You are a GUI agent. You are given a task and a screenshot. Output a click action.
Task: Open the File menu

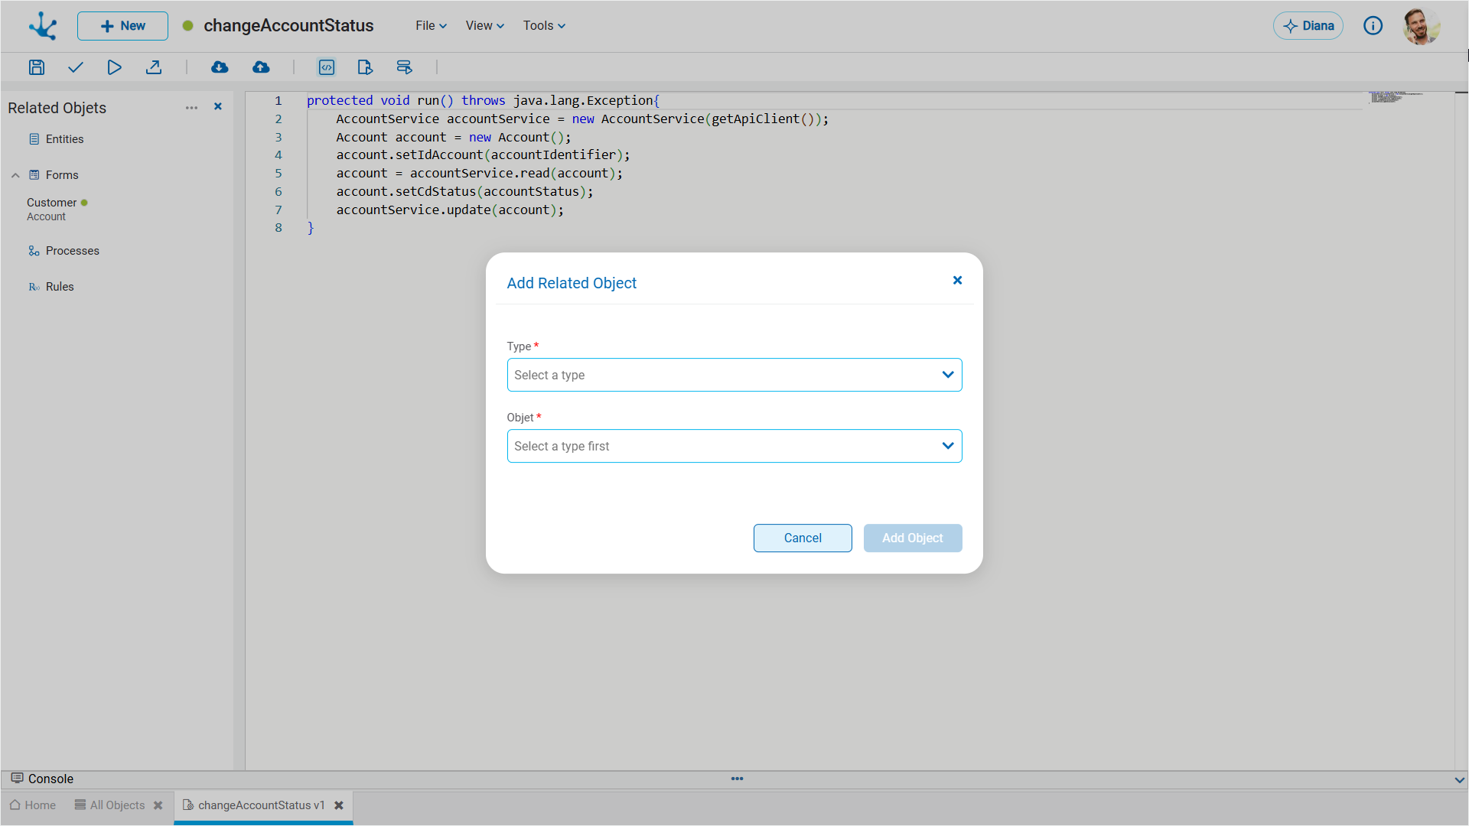431,26
